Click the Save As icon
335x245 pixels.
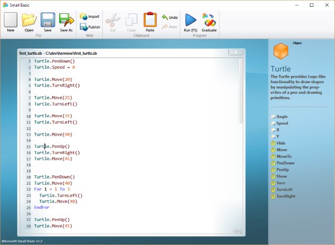point(66,22)
